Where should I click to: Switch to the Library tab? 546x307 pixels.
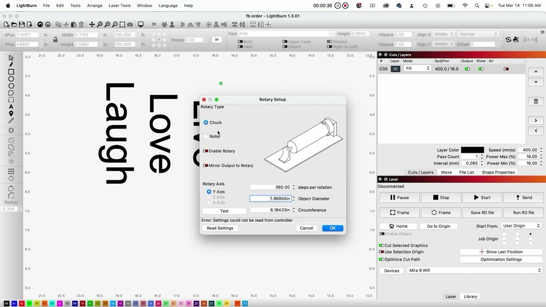[470, 296]
